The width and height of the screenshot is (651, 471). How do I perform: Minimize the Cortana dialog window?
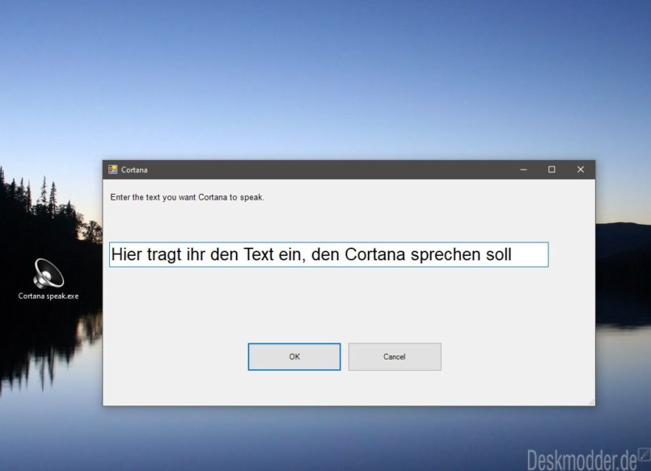[523, 170]
